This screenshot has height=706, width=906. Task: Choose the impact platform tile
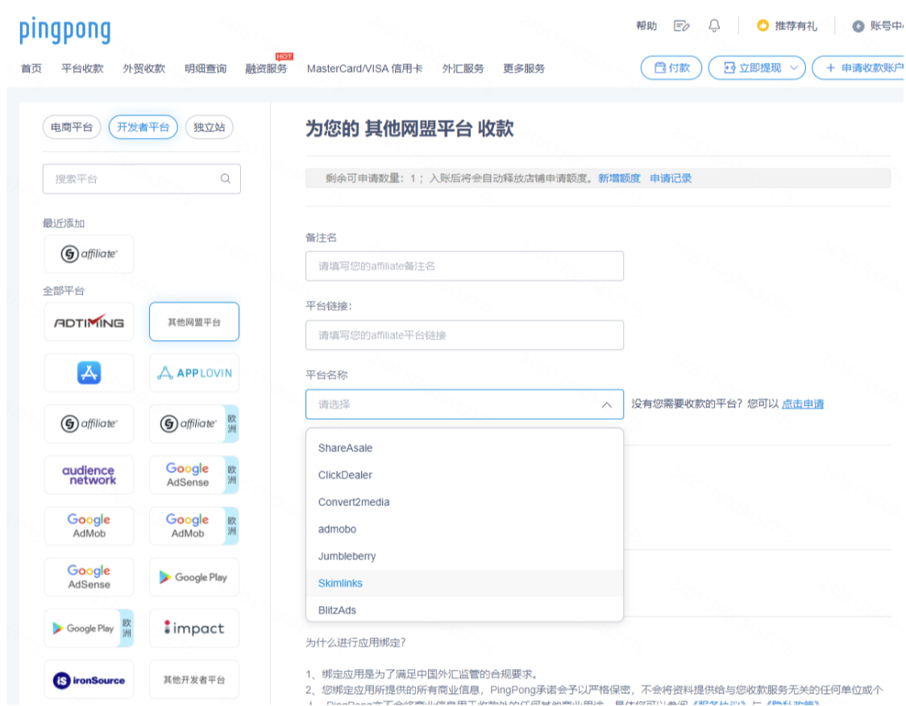click(194, 629)
